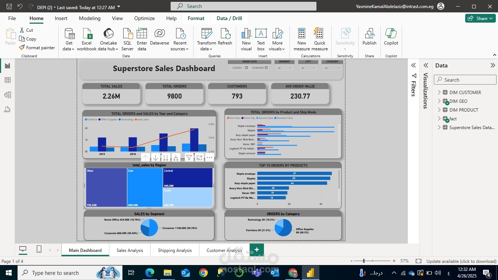Viewport: 498px width, 280px height.
Task: Click the SQL Server icon
Action: [128, 39]
